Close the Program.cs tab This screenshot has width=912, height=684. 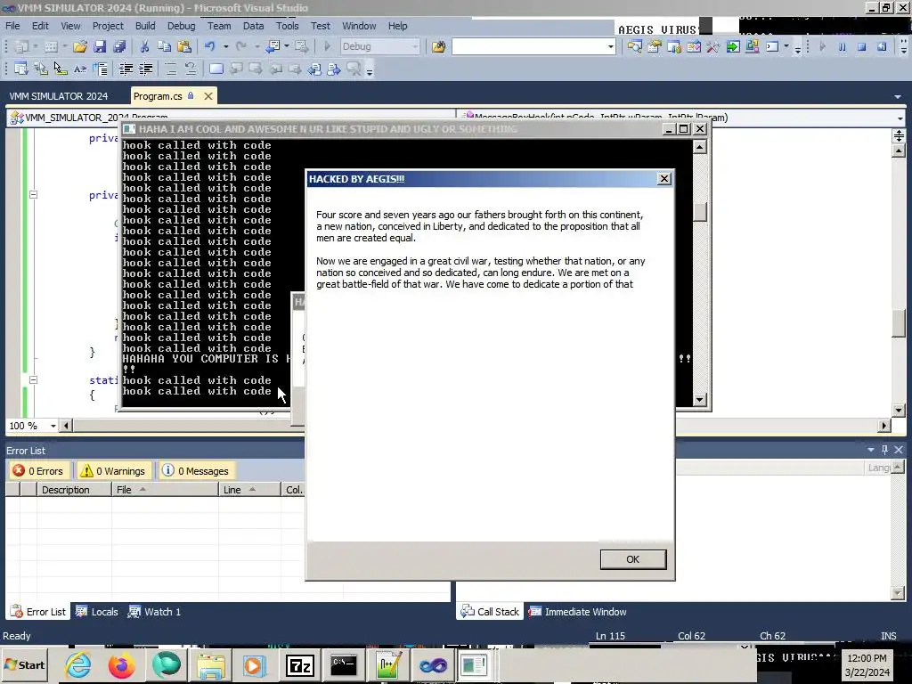pyautogui.click(x=208, y=96)
